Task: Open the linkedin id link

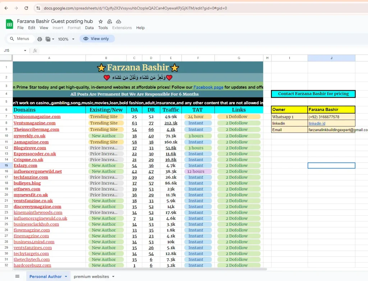Action: [317, 123]
